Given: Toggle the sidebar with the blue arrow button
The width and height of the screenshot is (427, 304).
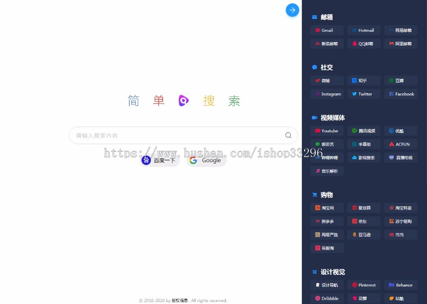Looking at the screenshot, I should (x=292, y=9).
